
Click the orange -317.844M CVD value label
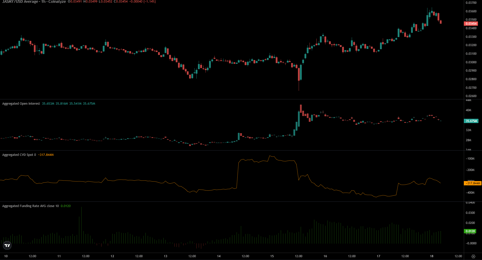pos(473,183)
